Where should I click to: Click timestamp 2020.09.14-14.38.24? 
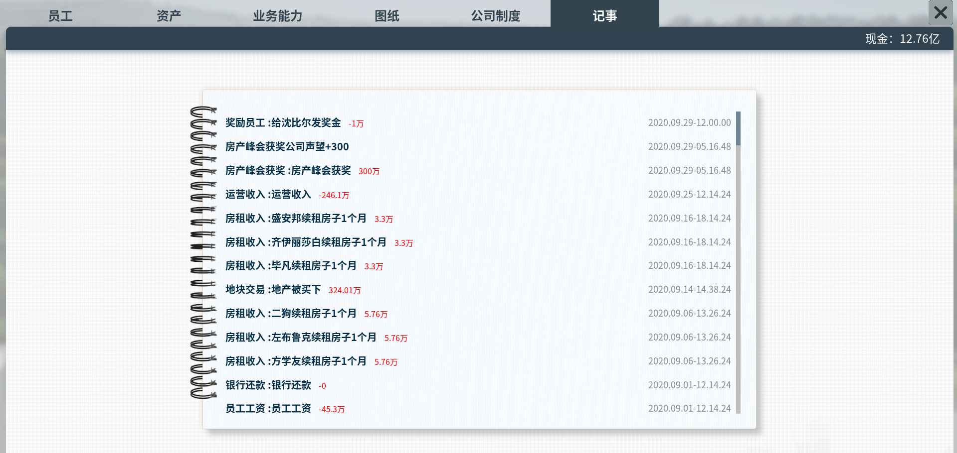point(689,289)
